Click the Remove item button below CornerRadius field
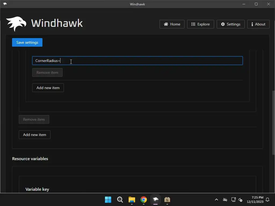Viewport: 275px width, 206px height. point(47,72)
